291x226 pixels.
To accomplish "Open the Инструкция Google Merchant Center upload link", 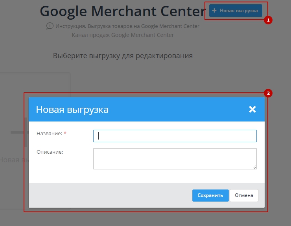I will tap(127, 26).
